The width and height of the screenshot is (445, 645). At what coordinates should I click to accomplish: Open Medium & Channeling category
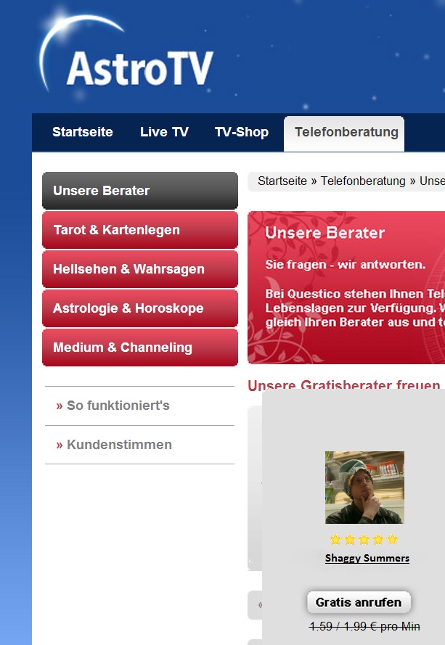(140, 348)
